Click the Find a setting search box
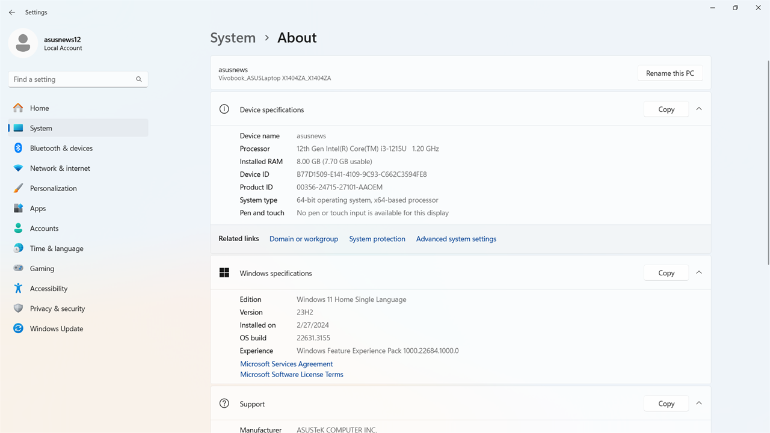 pyautogui.click(x=78, y=79)
